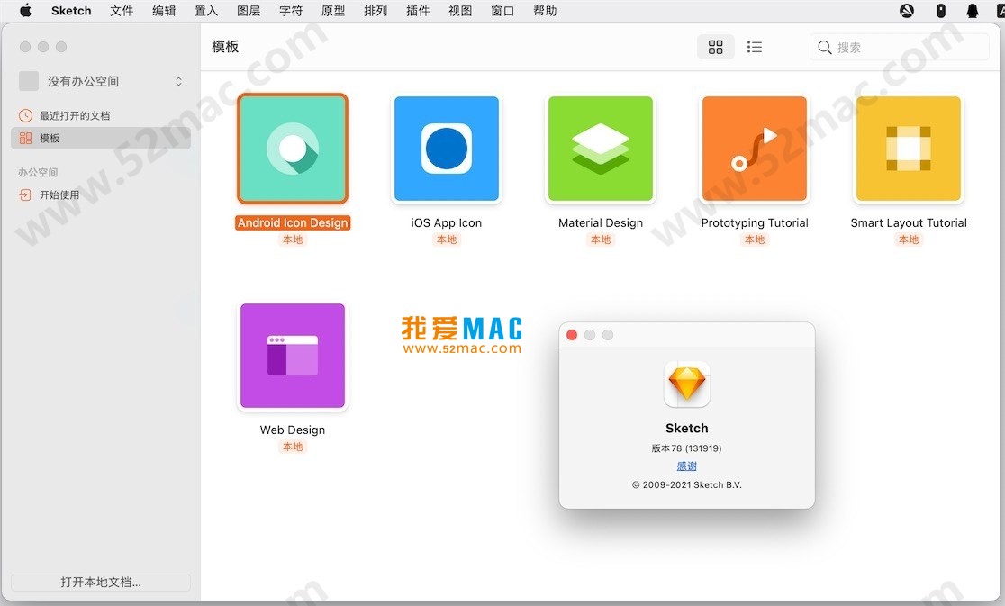
Task: Open the Sketch menu in menu bar
Action: 71,11
